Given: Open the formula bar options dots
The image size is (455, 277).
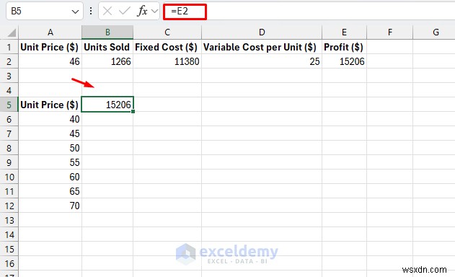Looking at the screenshot, I should 91,11.
